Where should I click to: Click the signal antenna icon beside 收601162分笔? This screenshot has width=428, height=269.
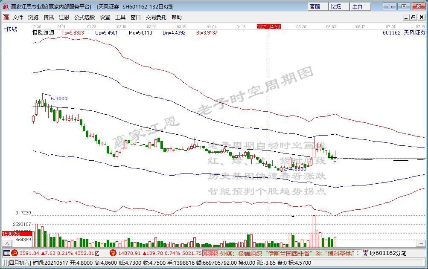(365, 253)
